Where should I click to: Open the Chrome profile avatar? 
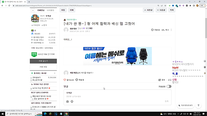[x=197, y=6]
